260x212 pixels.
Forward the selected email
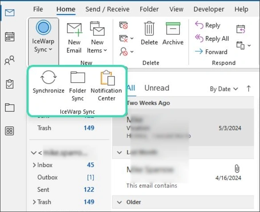[211, 52]
